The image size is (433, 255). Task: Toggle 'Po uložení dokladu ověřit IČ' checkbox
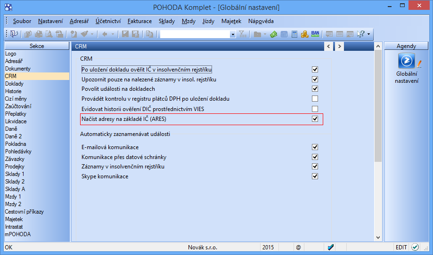click(x=315, y=69)
